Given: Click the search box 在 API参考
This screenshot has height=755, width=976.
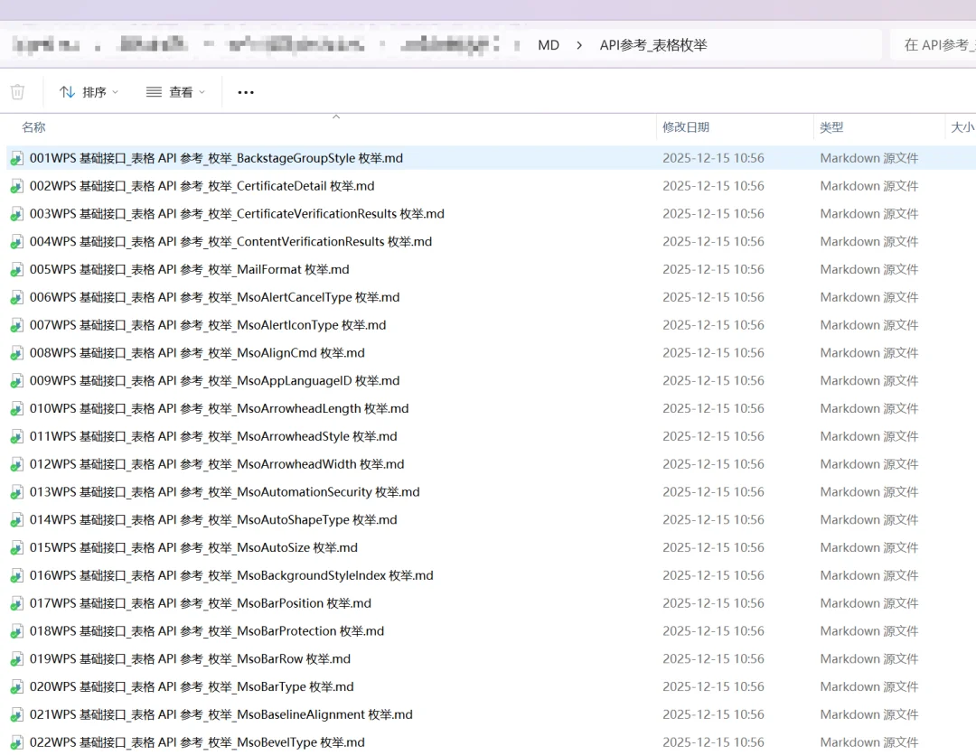Looking at the screenshot, I should tap(934, 45).
